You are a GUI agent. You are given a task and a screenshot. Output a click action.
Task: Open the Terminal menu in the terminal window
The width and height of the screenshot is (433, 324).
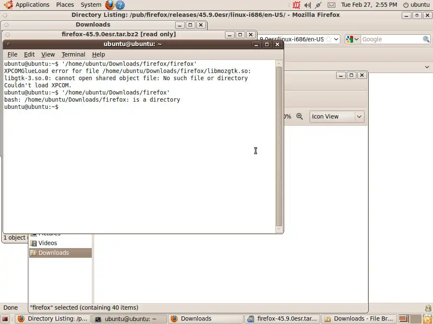[73, 54]
